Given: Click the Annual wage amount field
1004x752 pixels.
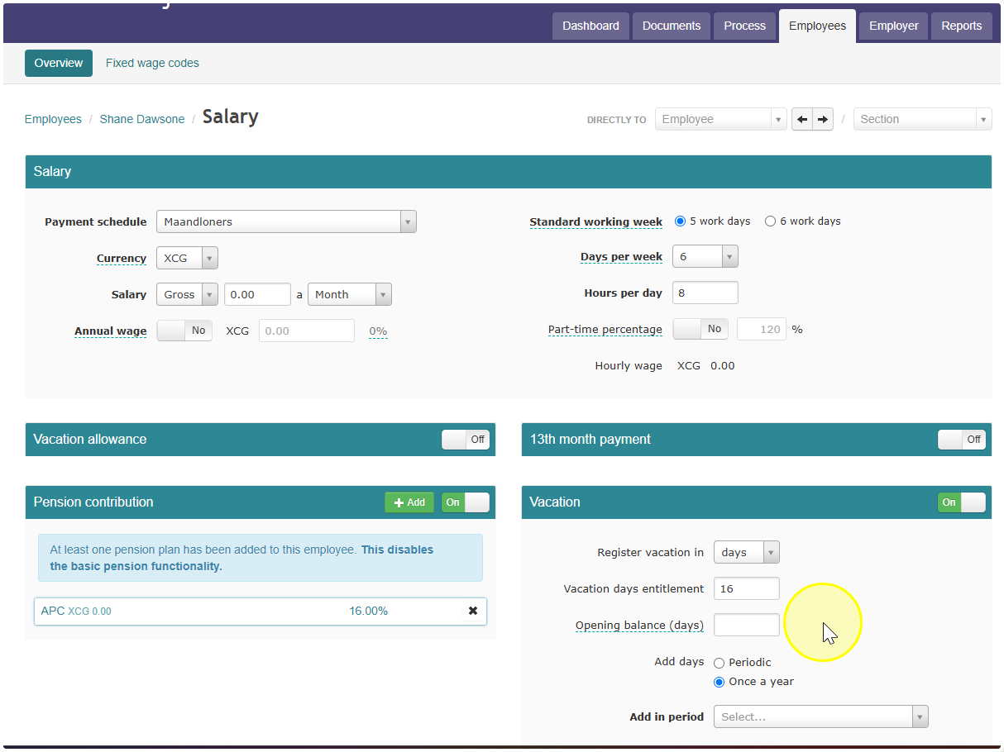Looking at the screenshot, I should click(307, 331).
